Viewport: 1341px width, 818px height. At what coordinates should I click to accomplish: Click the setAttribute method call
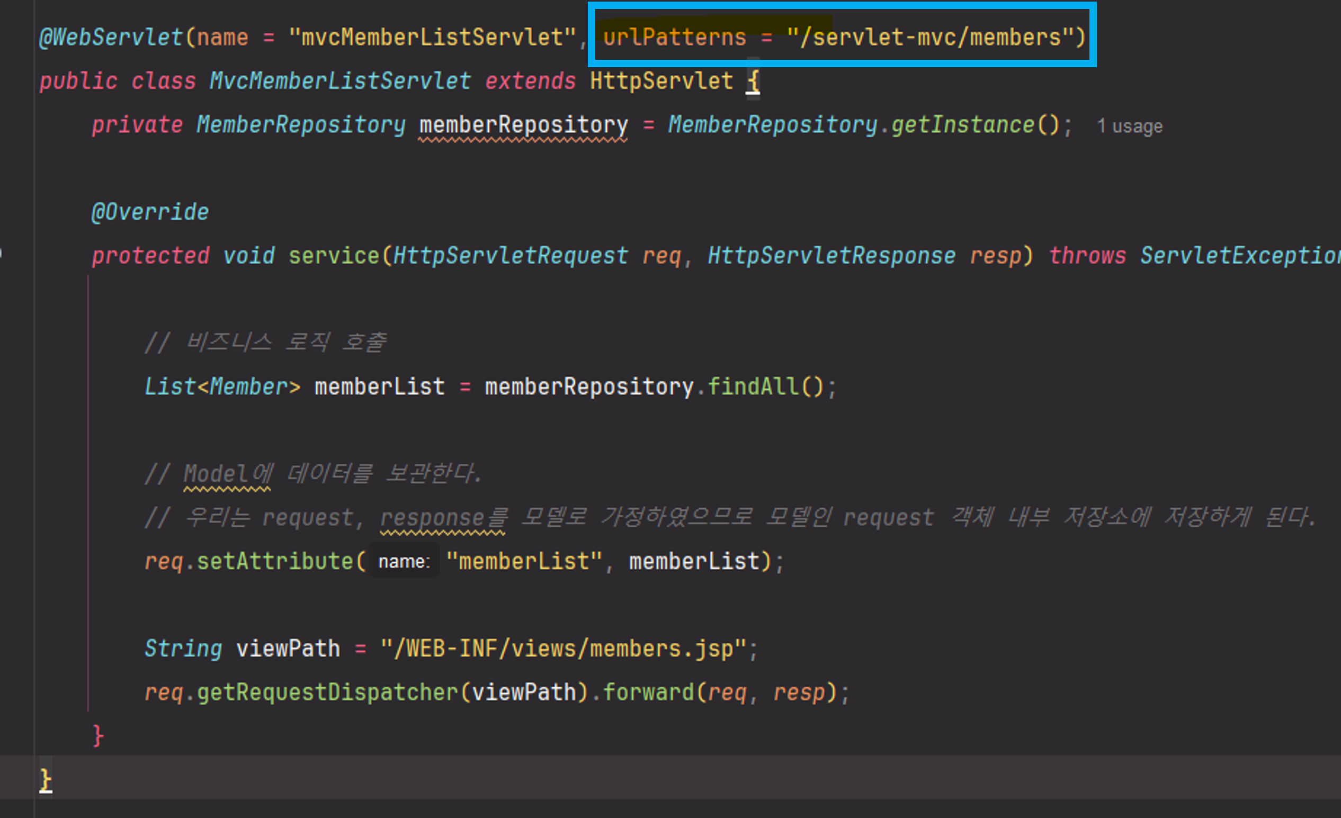point(275,561)
